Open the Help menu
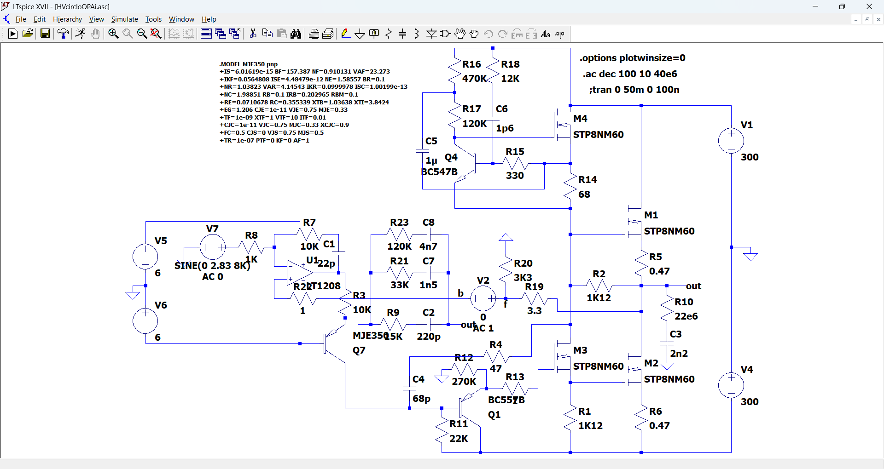 coord(209,19)
